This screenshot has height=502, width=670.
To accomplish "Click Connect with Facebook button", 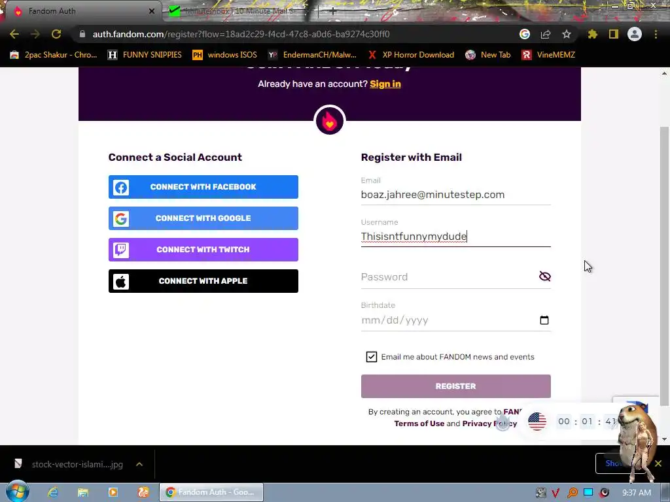I will click(203, 187).
